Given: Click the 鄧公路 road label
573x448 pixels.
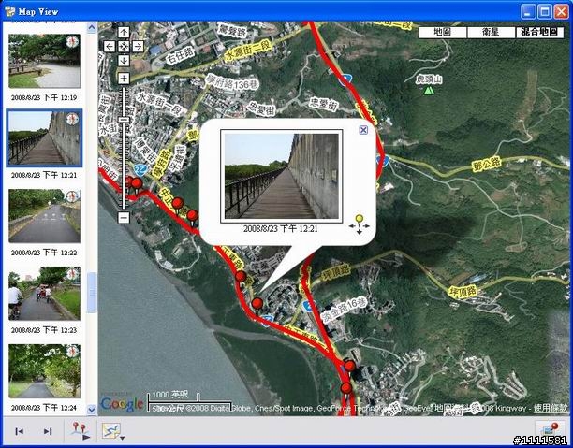Looking at the screenshot, I should [x=487, y=165].
